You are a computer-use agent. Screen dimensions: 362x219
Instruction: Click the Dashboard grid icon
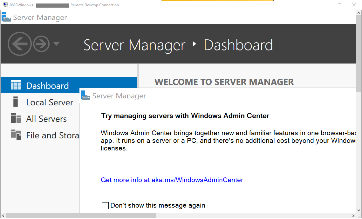(x=16, y=85)
